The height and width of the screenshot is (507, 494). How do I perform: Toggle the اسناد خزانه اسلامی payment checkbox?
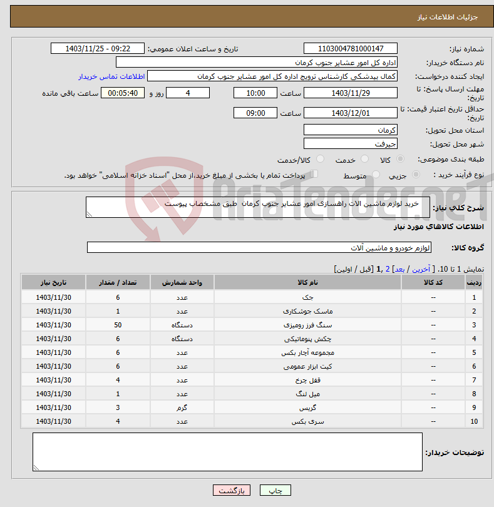coord(314,174)
